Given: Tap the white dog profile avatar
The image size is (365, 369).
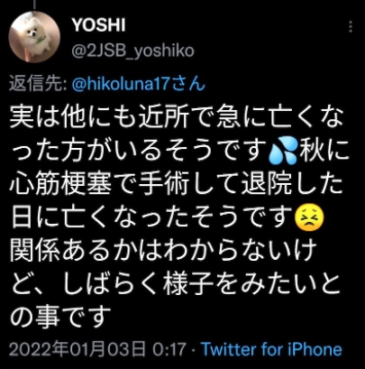Looking at the screenshot, I should coord(34,37).
